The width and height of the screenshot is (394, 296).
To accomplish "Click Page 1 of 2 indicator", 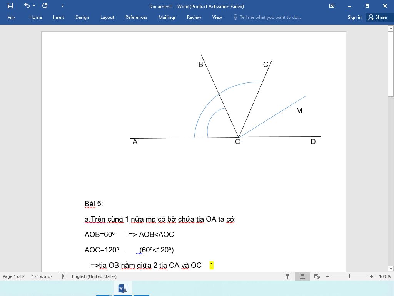I will tap(13, 276).
